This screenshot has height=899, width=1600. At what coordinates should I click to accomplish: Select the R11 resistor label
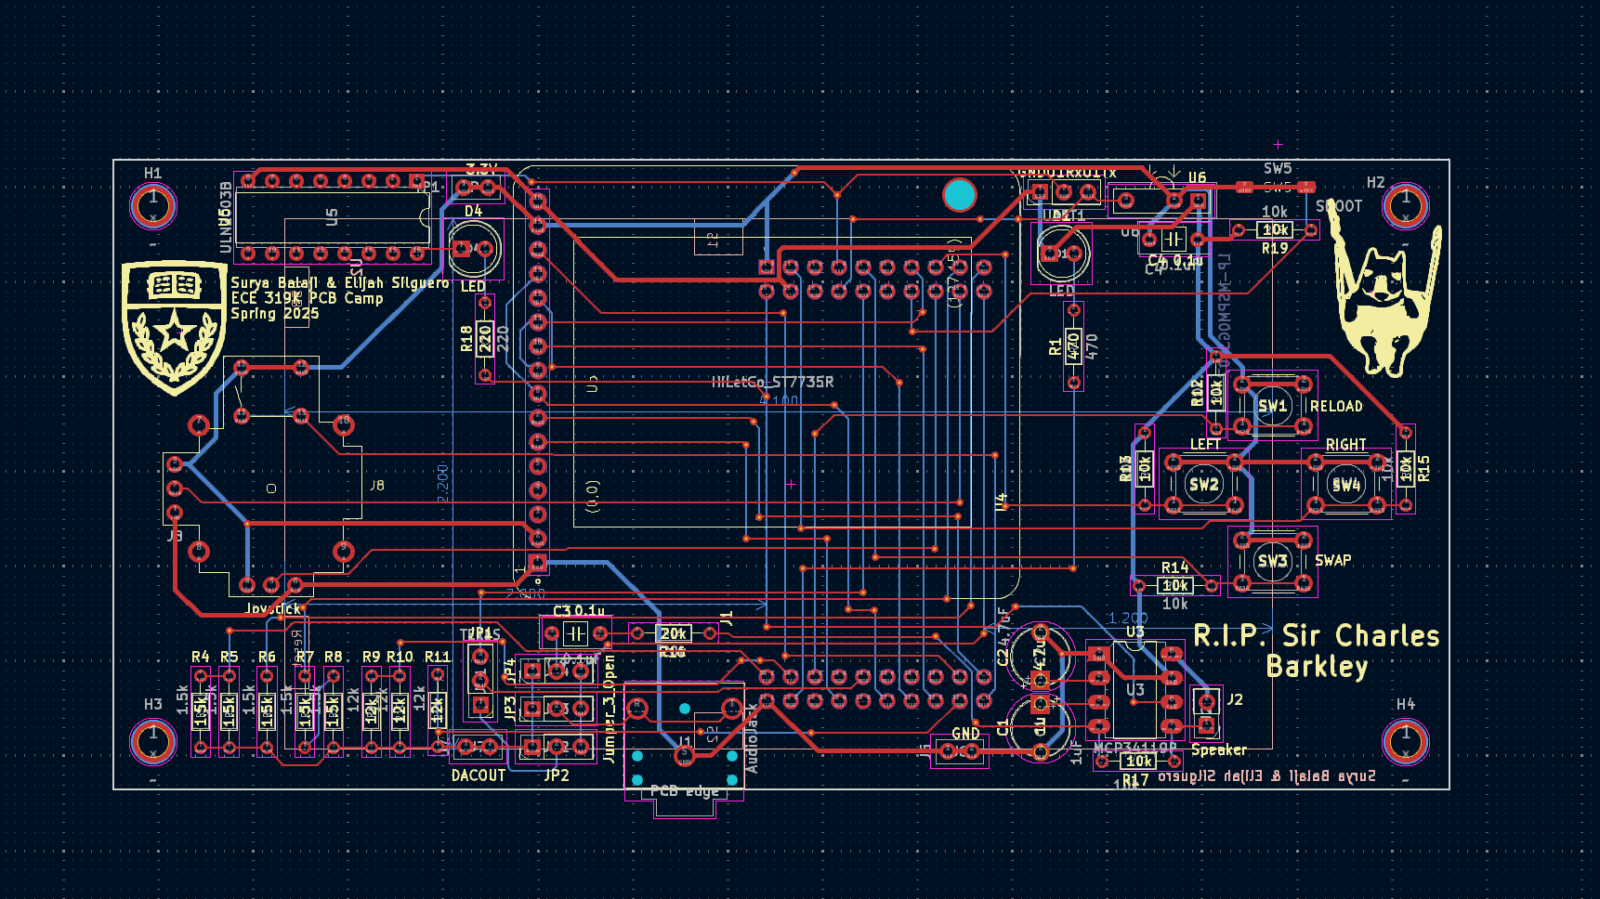click(438, 657)
